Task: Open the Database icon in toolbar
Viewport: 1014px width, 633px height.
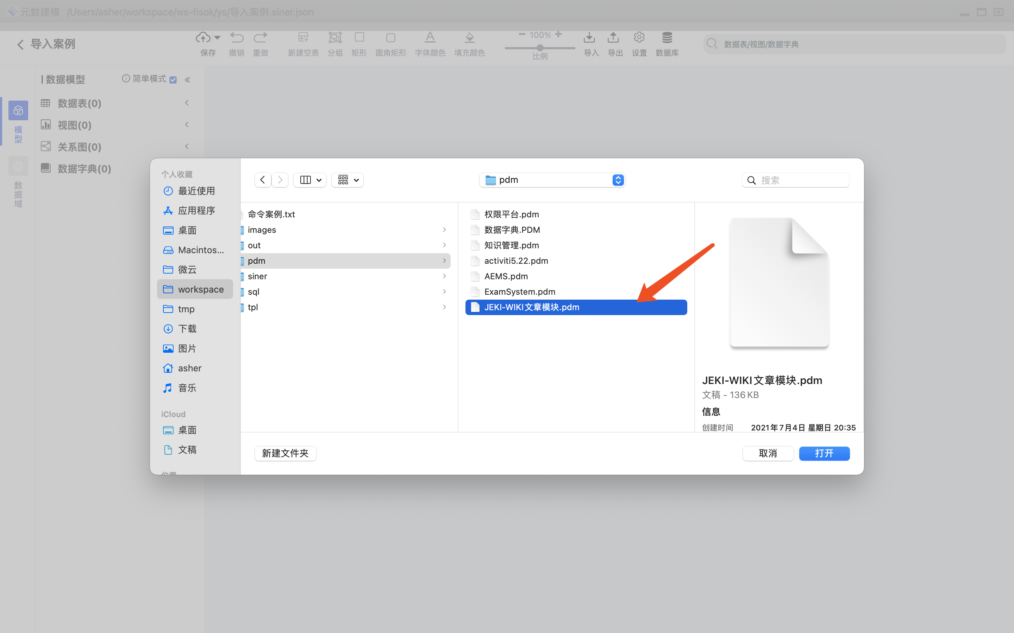Action: point(666,38)
